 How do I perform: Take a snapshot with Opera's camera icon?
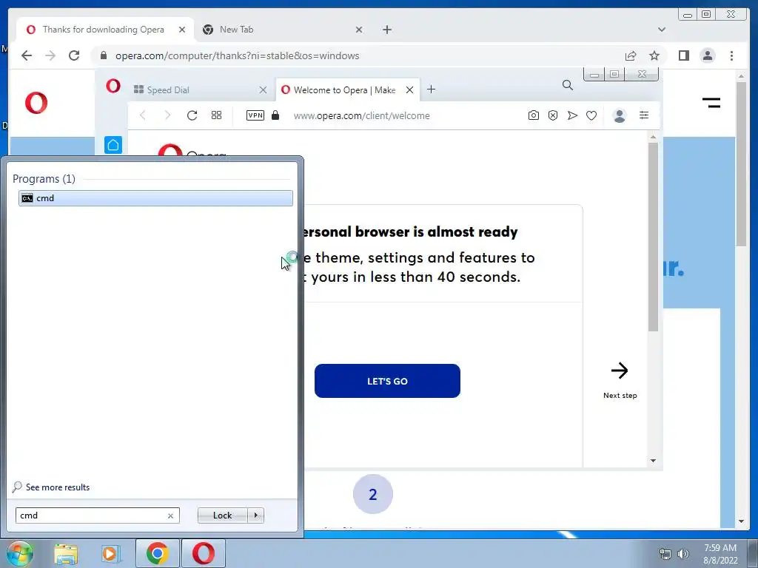click(533, 115)
